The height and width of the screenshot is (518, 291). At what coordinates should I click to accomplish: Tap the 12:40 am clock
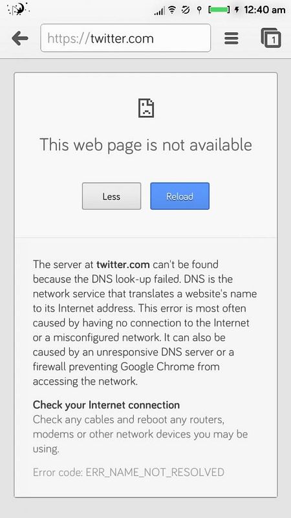point(264,10)
